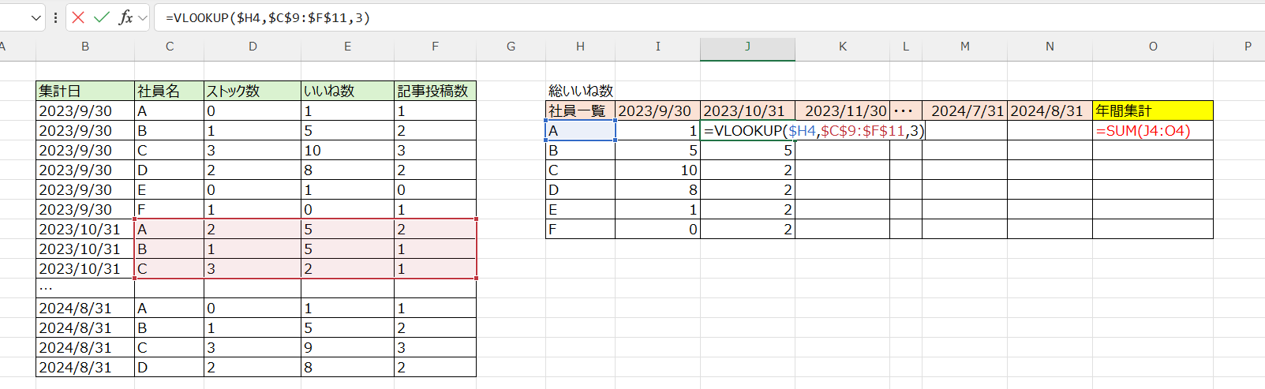This screenshot has height=389, width=1265.
Task: Click value 8 in 2023/9/30 summary column
Action: point(657,189)
